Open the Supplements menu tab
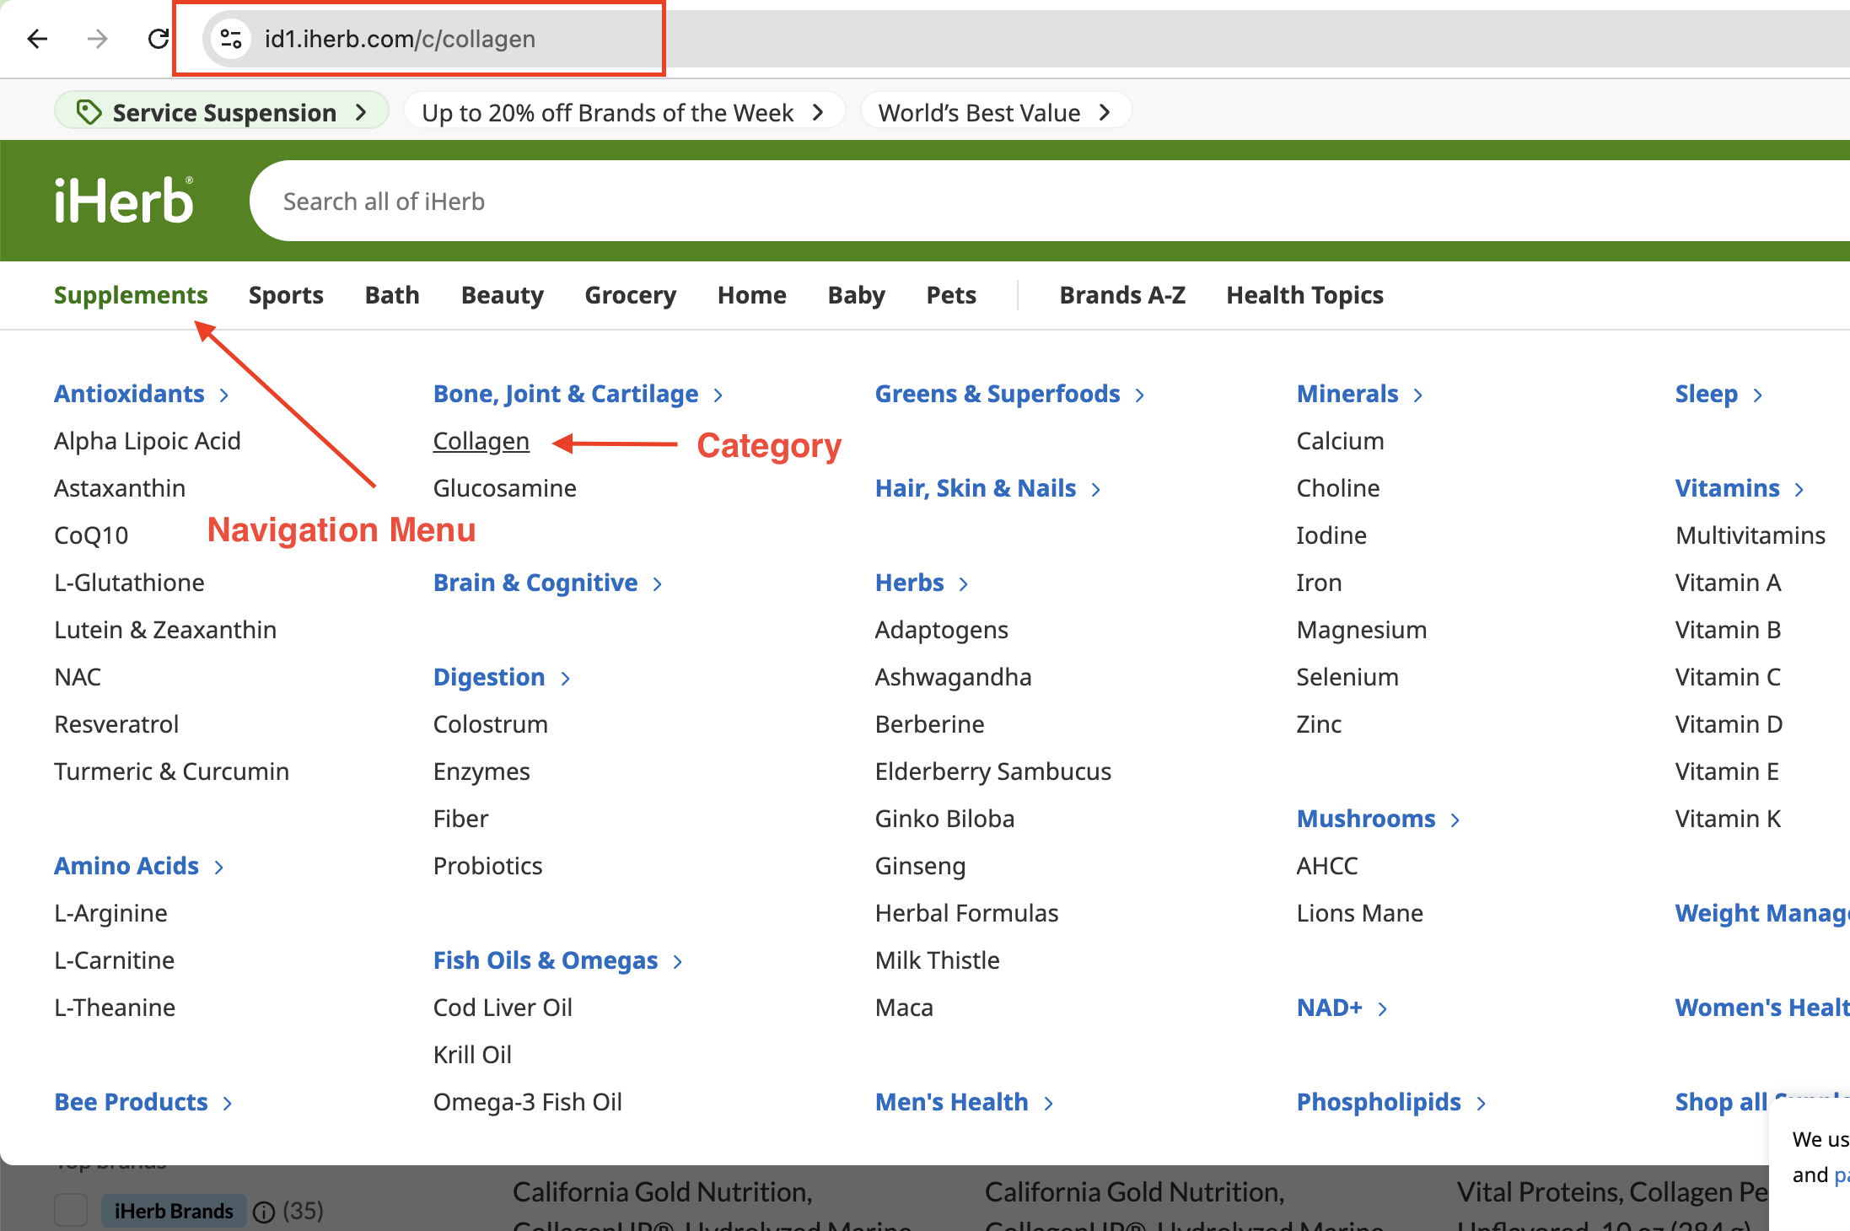 point(131,295)
